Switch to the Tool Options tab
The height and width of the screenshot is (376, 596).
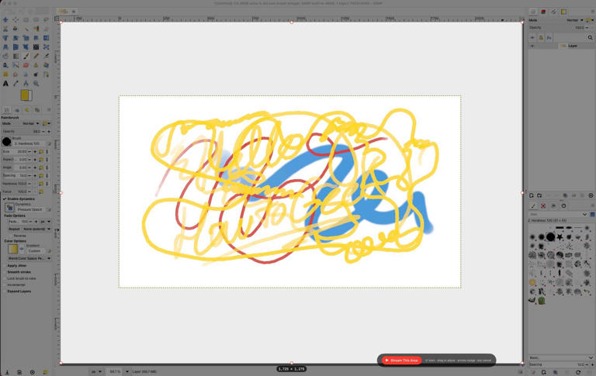[6, 110]
